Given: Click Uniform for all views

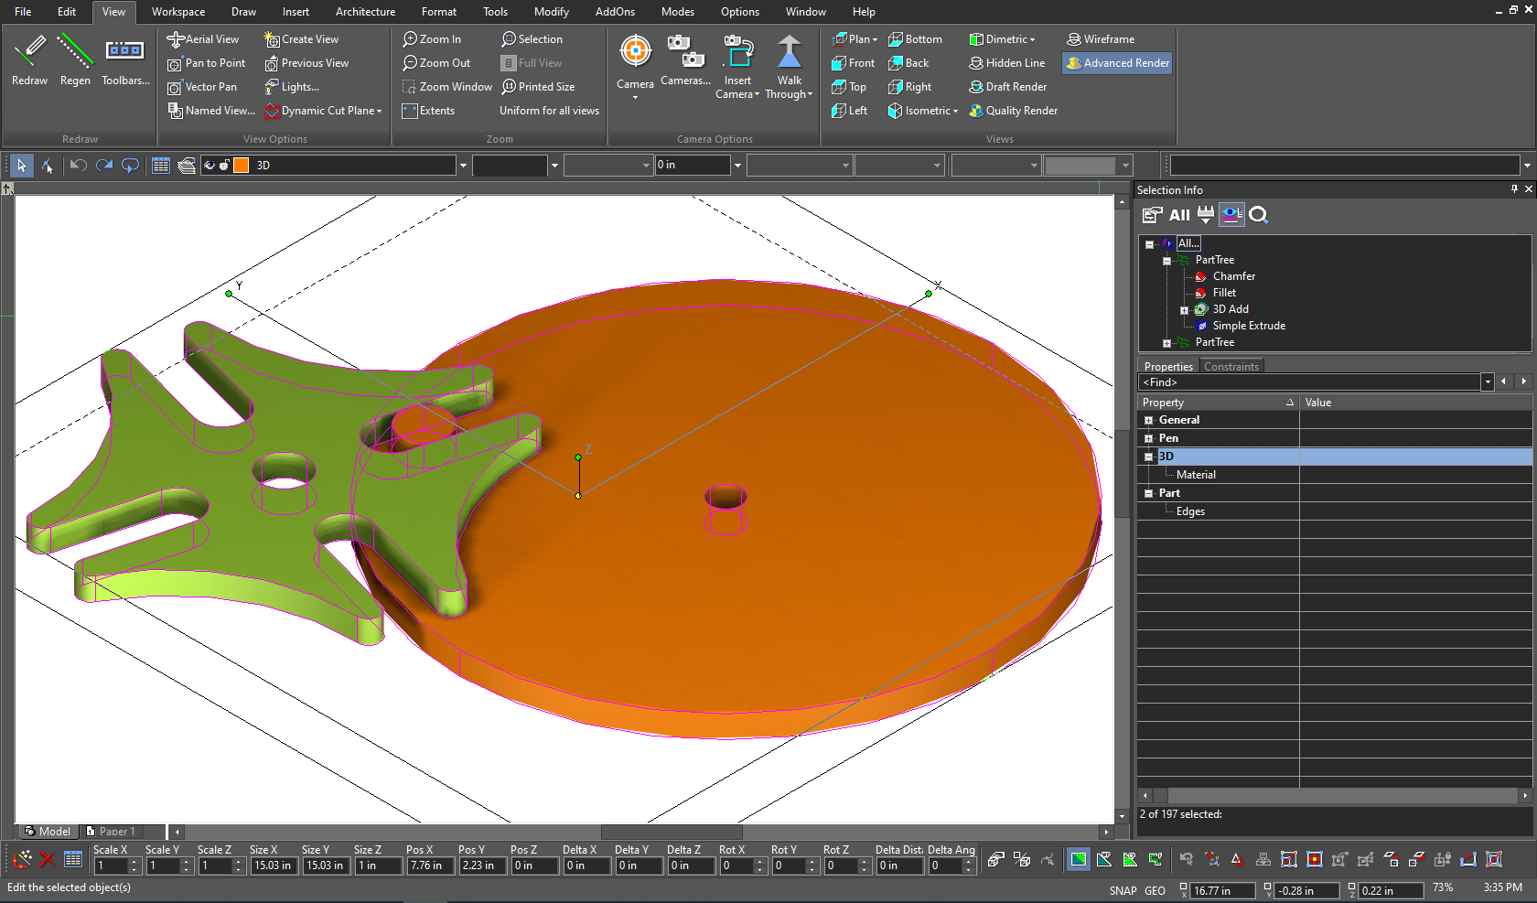Looking at the screenshot, I should tap(549, 111).
